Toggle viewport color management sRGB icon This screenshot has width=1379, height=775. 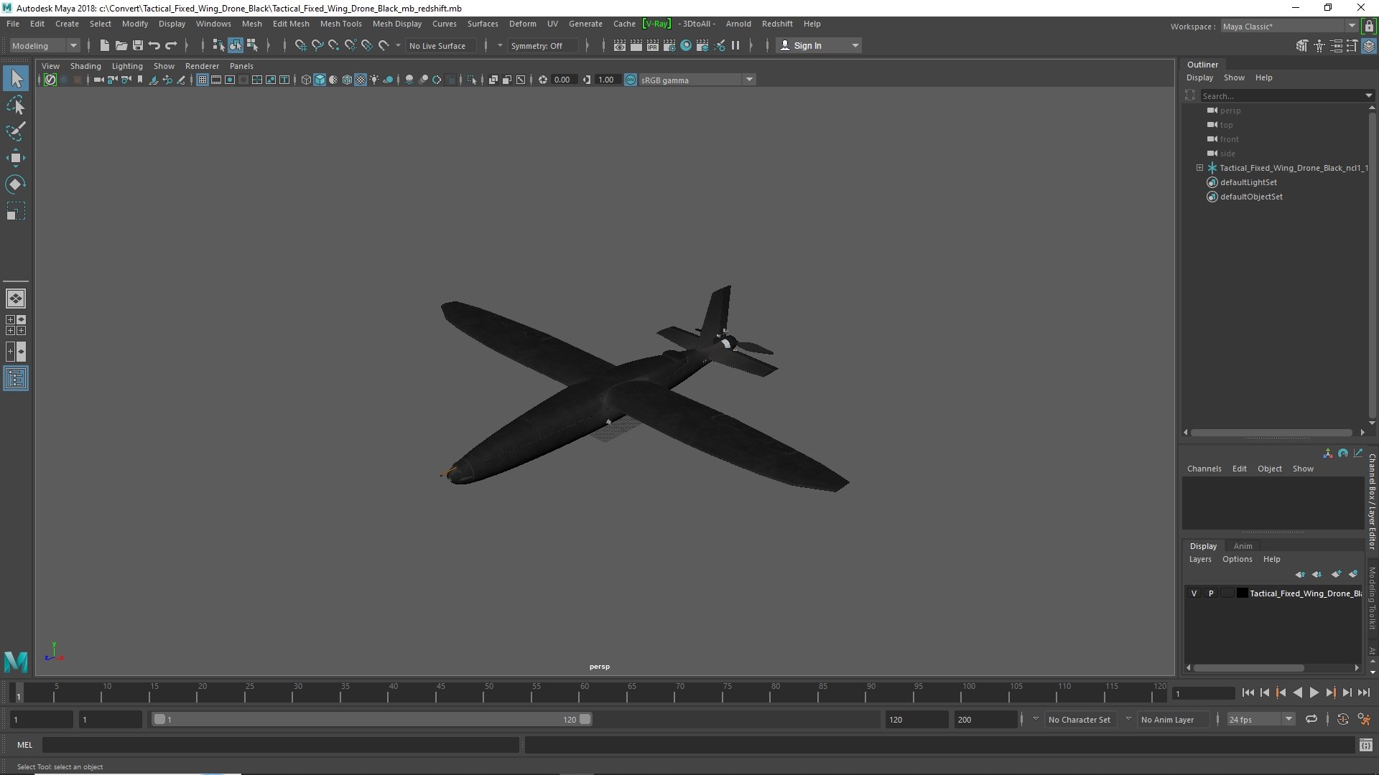pos(630,80)
